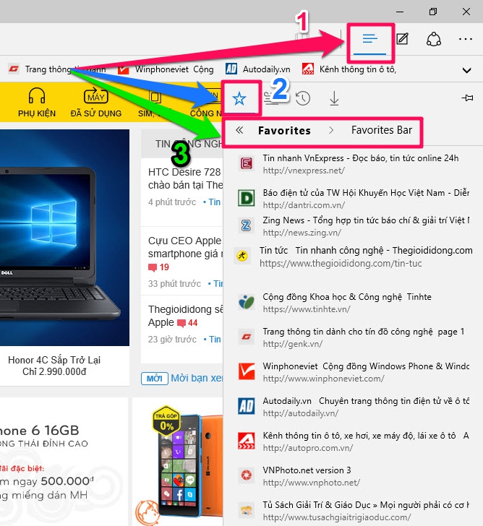
Task: Click the Thegioididong yellow favicon
Action: [x=242, y=256]
